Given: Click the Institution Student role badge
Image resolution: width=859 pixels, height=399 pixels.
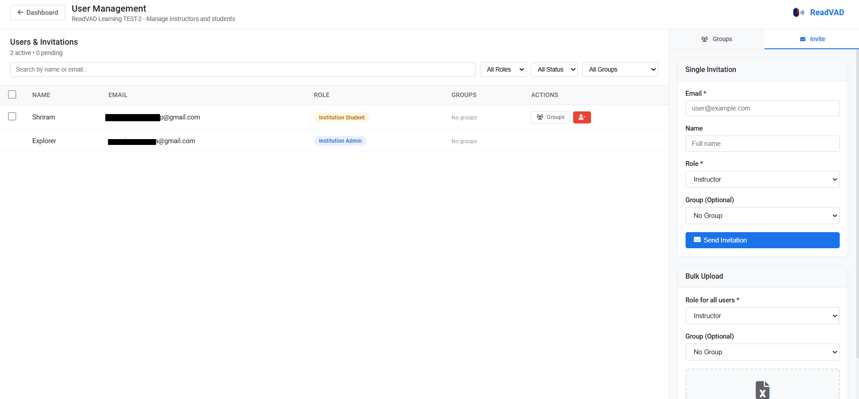Looking at the screenshot, I should coord(341,117).
